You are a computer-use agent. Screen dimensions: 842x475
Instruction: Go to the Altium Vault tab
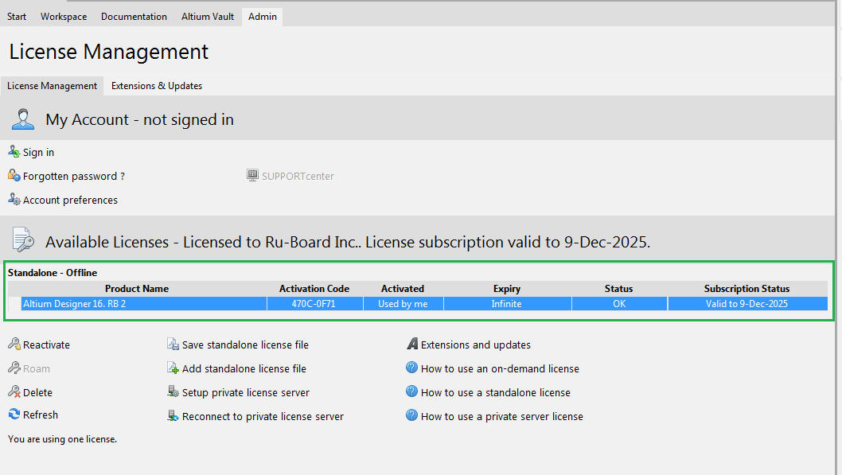pyautogui.click(x=207, y=17)
